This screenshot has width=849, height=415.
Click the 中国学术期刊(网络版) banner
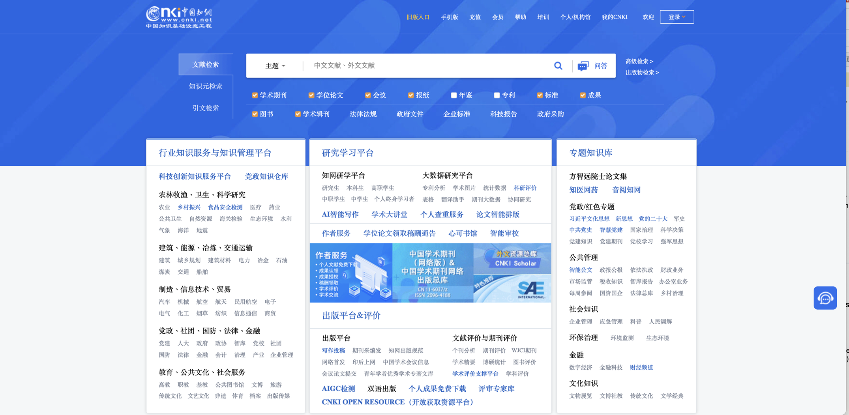(433, 273)
